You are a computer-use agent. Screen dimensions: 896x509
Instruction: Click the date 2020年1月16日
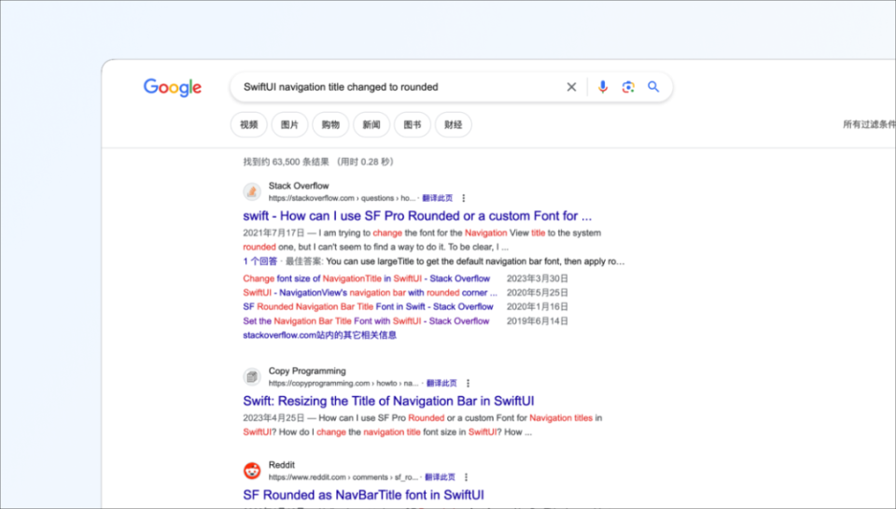click(x=538, y=307)
